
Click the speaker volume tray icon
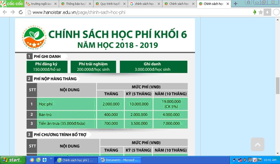[245, 160]
